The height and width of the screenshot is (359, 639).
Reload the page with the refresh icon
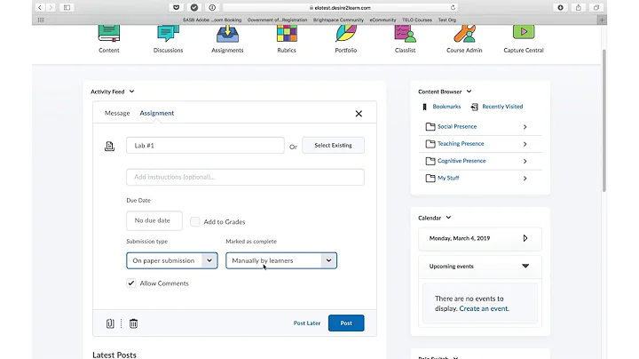(x=453, y=8)
